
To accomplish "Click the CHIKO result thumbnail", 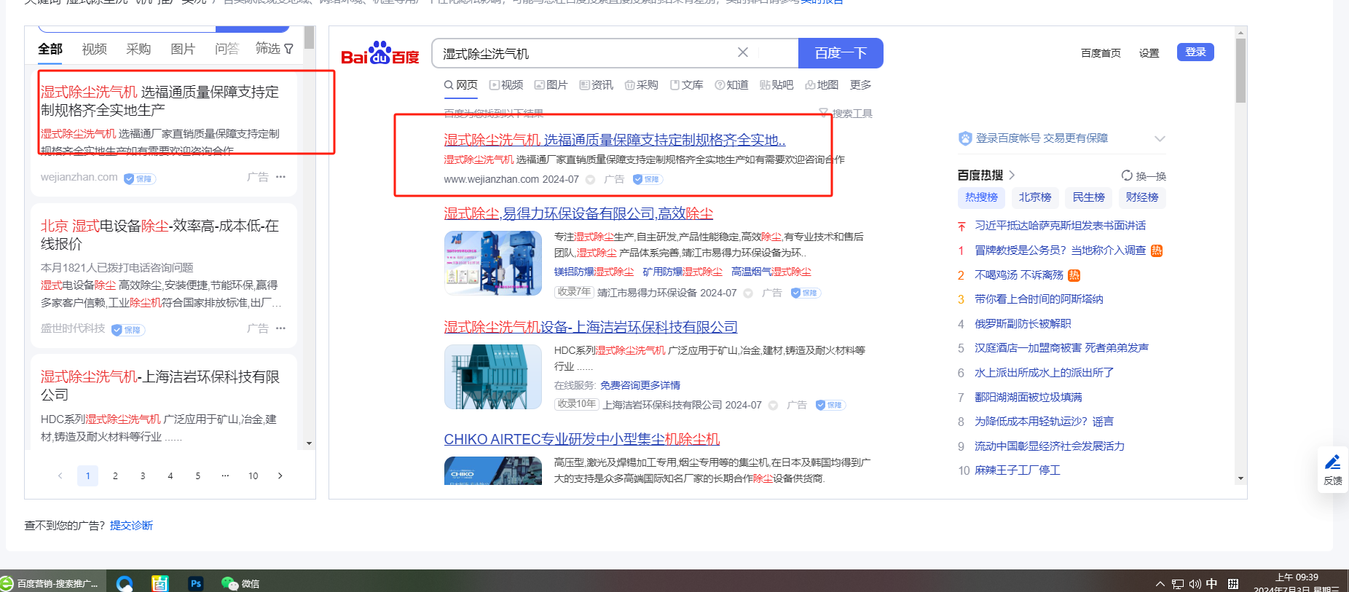I will pos(493,470).
